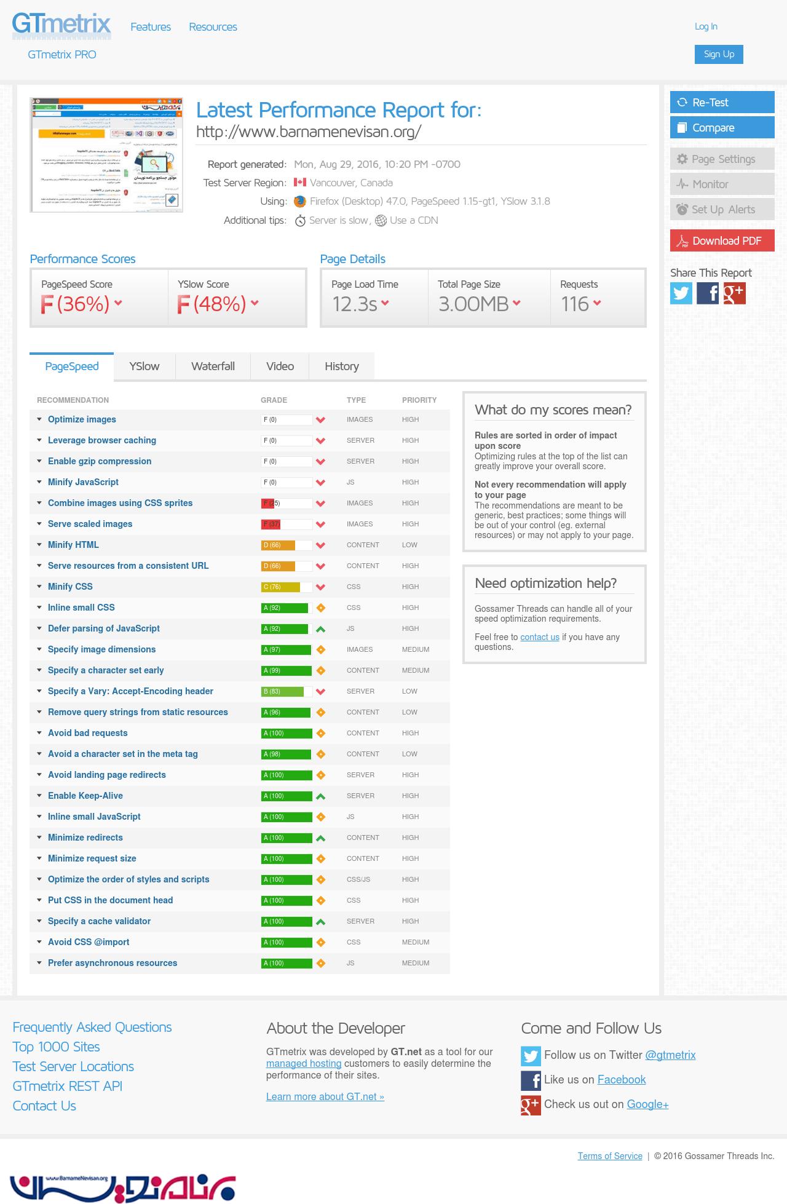787x1204 pixels.
Task: Open the Page Load Time dropdown arrow
Action: tap(385, 303)
